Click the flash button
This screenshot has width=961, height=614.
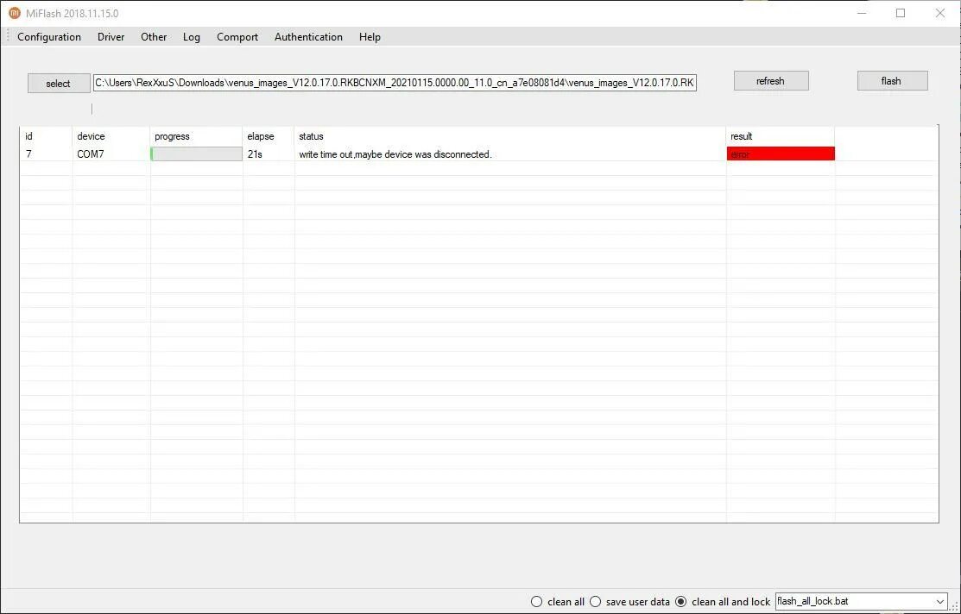click(892, 81)
